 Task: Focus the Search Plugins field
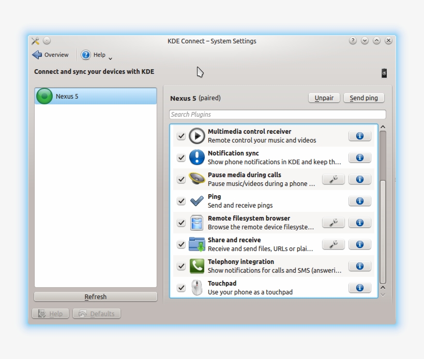click(x=277, y=115)
